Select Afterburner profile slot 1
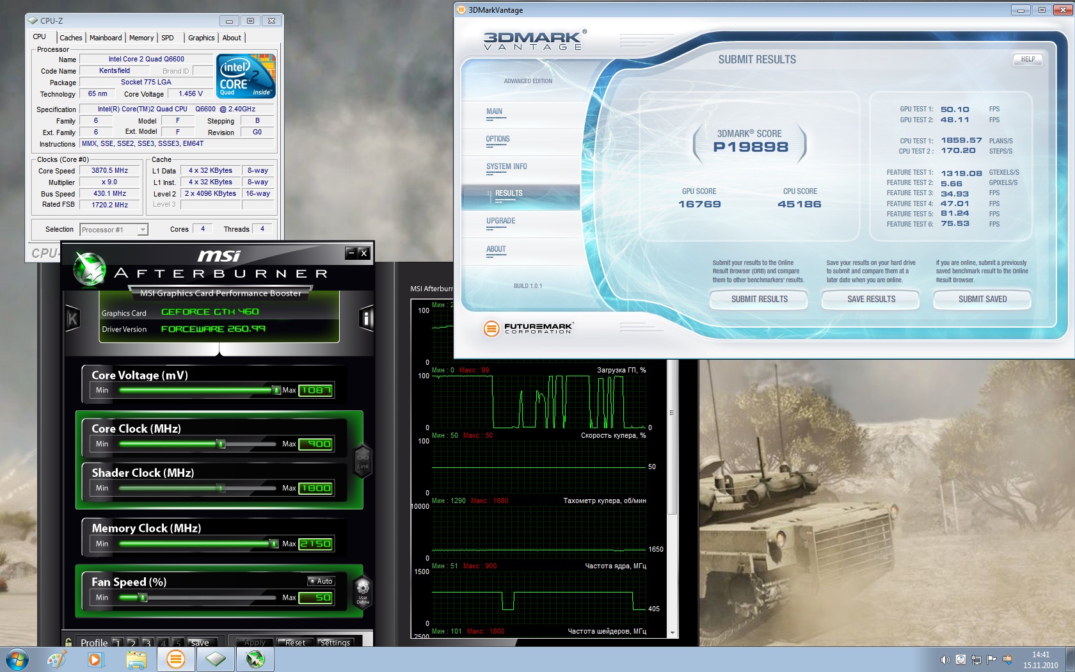The height and width of the screenshot is (672, 1075). click(x=117, y=643)
